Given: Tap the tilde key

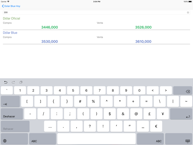Looking at the screenshot, I should tap(186, 101).
